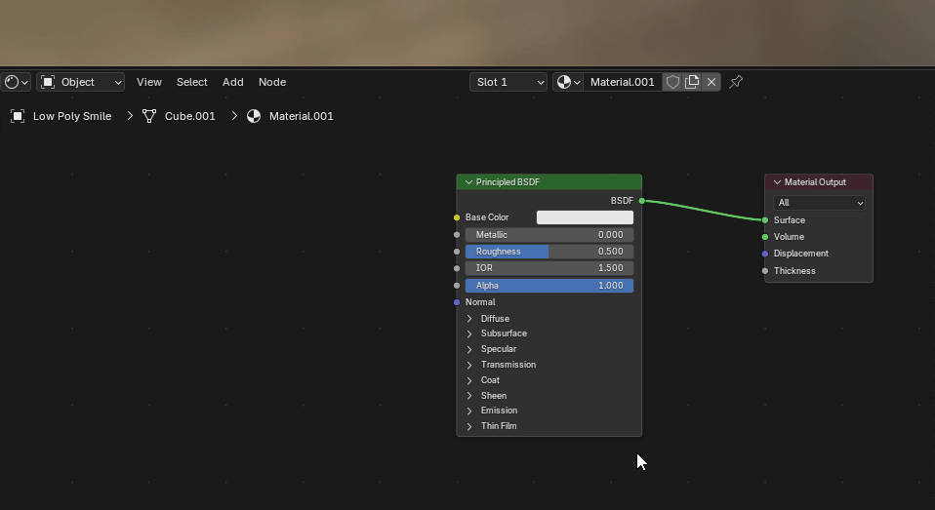This screenshot has width=935, height=510.
Task: Open the Node menu
Action: pyautogui.click(x=272, y=82)
